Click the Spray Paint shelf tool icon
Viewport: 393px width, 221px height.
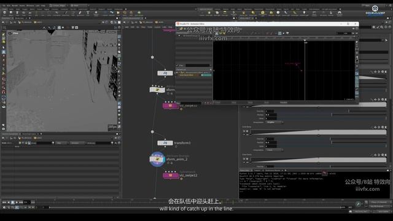[x=80, y=13]
